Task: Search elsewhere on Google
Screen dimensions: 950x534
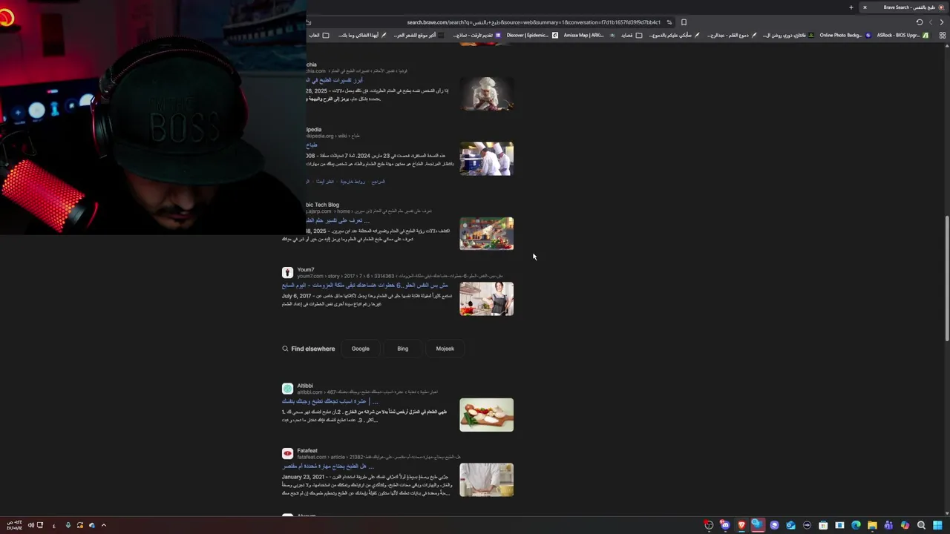Action: click(x=360, y=349)
